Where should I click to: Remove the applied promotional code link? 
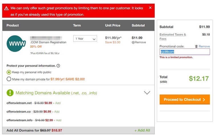coord(204,46)
